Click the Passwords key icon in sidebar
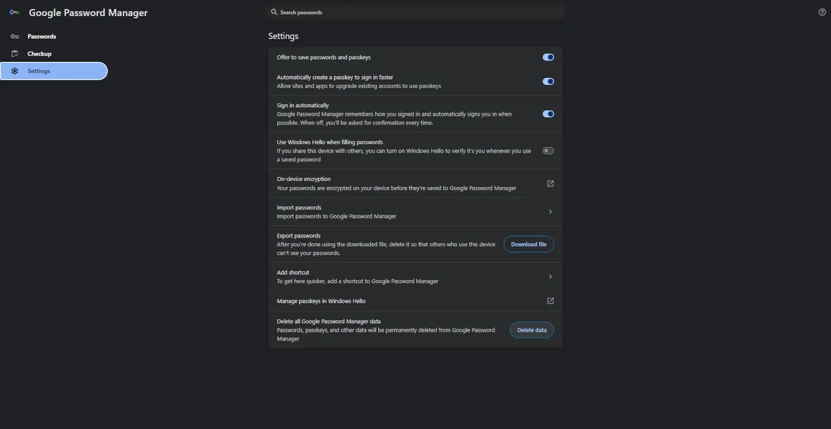The width and height of the screenshot is (831, 429). click(15, 36)
